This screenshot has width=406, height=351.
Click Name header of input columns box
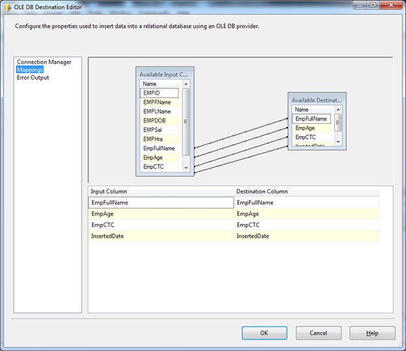tap(159, 84)
